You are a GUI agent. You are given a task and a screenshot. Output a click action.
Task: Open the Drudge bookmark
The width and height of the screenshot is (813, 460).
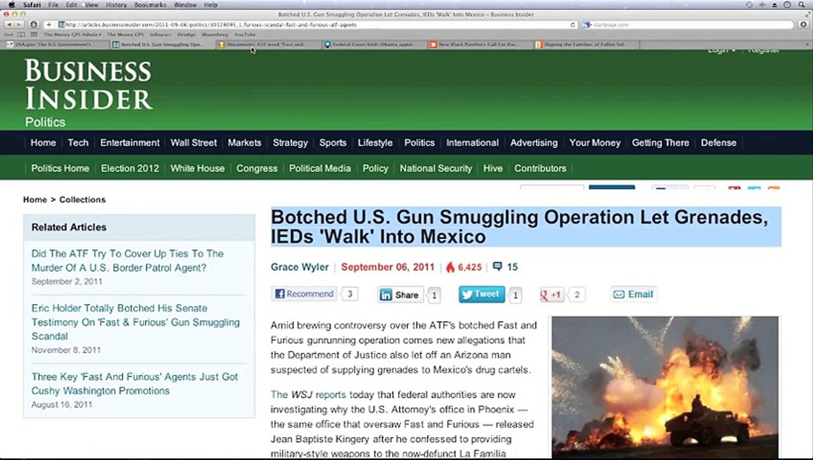(187, 34)
